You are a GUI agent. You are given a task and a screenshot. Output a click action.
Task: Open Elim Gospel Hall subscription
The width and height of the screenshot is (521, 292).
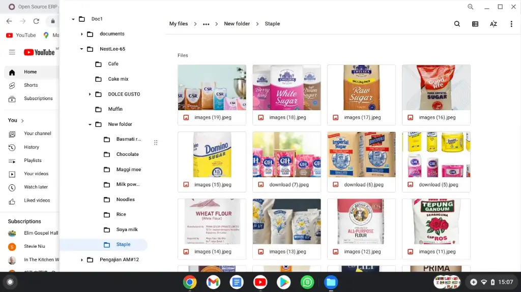tap(33, 233)
